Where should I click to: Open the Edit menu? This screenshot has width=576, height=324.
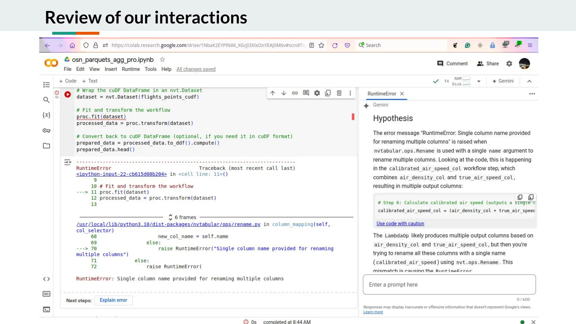[80, 69]
